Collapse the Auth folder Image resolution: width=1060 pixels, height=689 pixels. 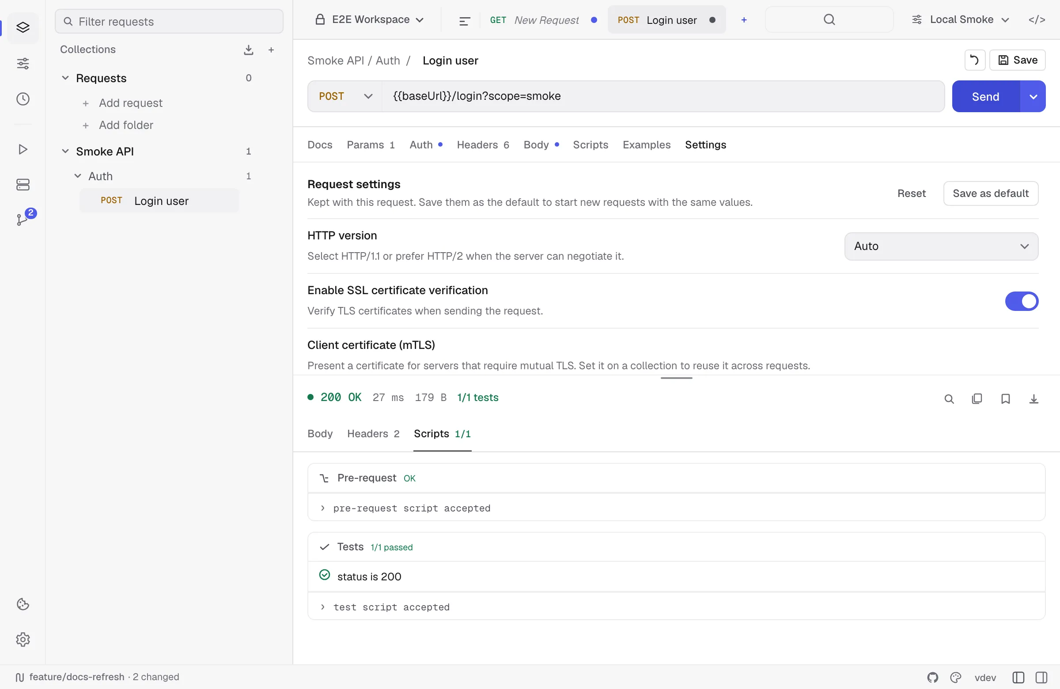tap(77, 176)
